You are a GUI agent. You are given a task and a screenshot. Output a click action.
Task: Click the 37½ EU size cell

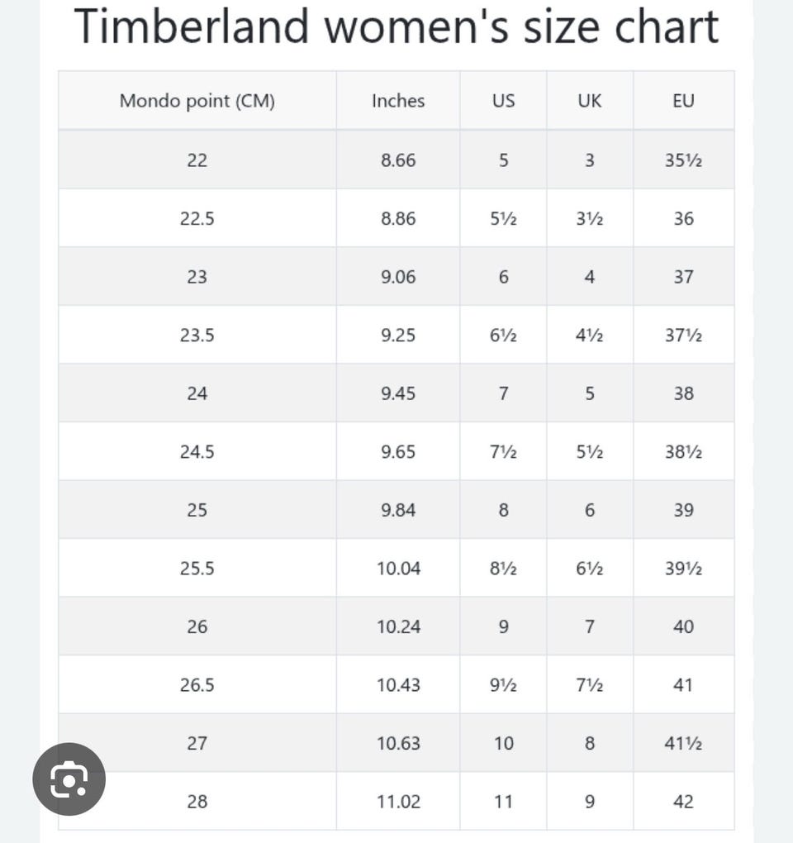pyautogui.click(x=683, y=336)
